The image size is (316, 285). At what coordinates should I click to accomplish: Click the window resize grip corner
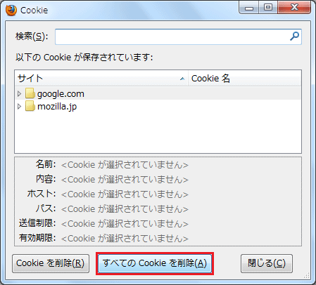coord(307,275)
